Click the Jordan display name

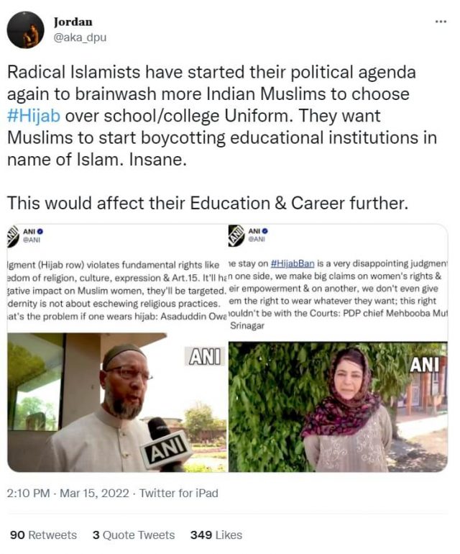coord(73,22)
